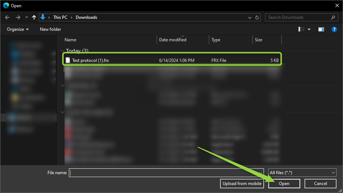
Task: Collapse the Today (3) group
Action: pyautogui.click(x=62, y=51)
